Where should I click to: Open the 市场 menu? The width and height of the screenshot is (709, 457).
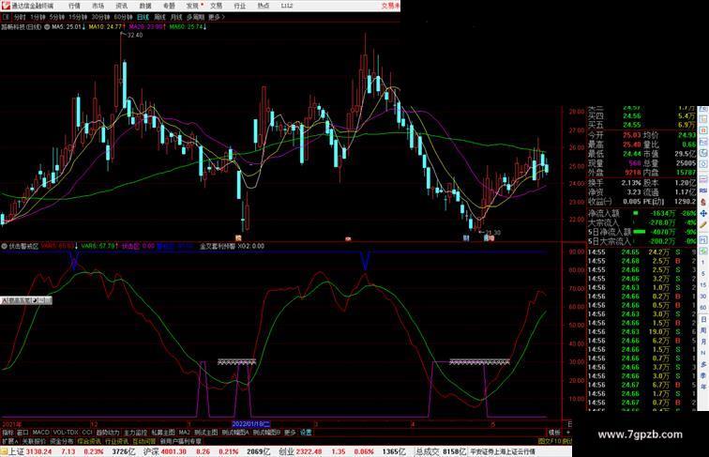pyautogui.click(x=98, y=6)
